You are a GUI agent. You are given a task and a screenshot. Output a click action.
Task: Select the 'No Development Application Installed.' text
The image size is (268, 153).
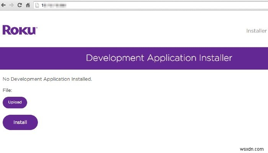[x=47, y=79]
